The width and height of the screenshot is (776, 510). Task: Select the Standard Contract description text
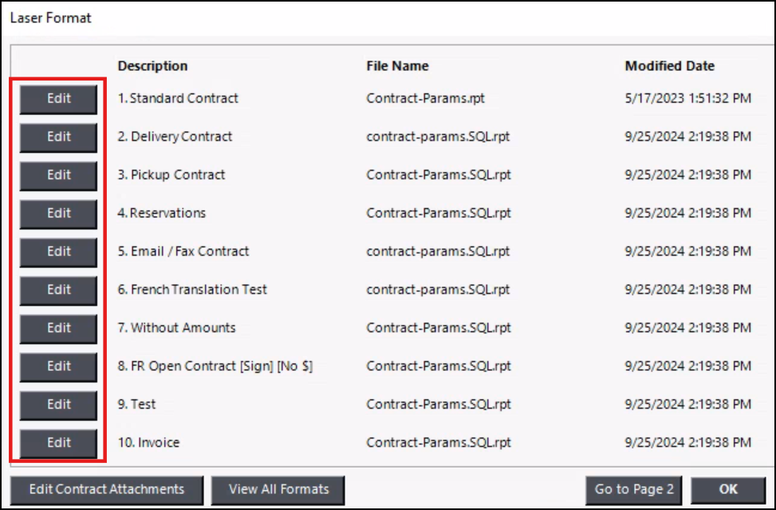click(178, 99)
